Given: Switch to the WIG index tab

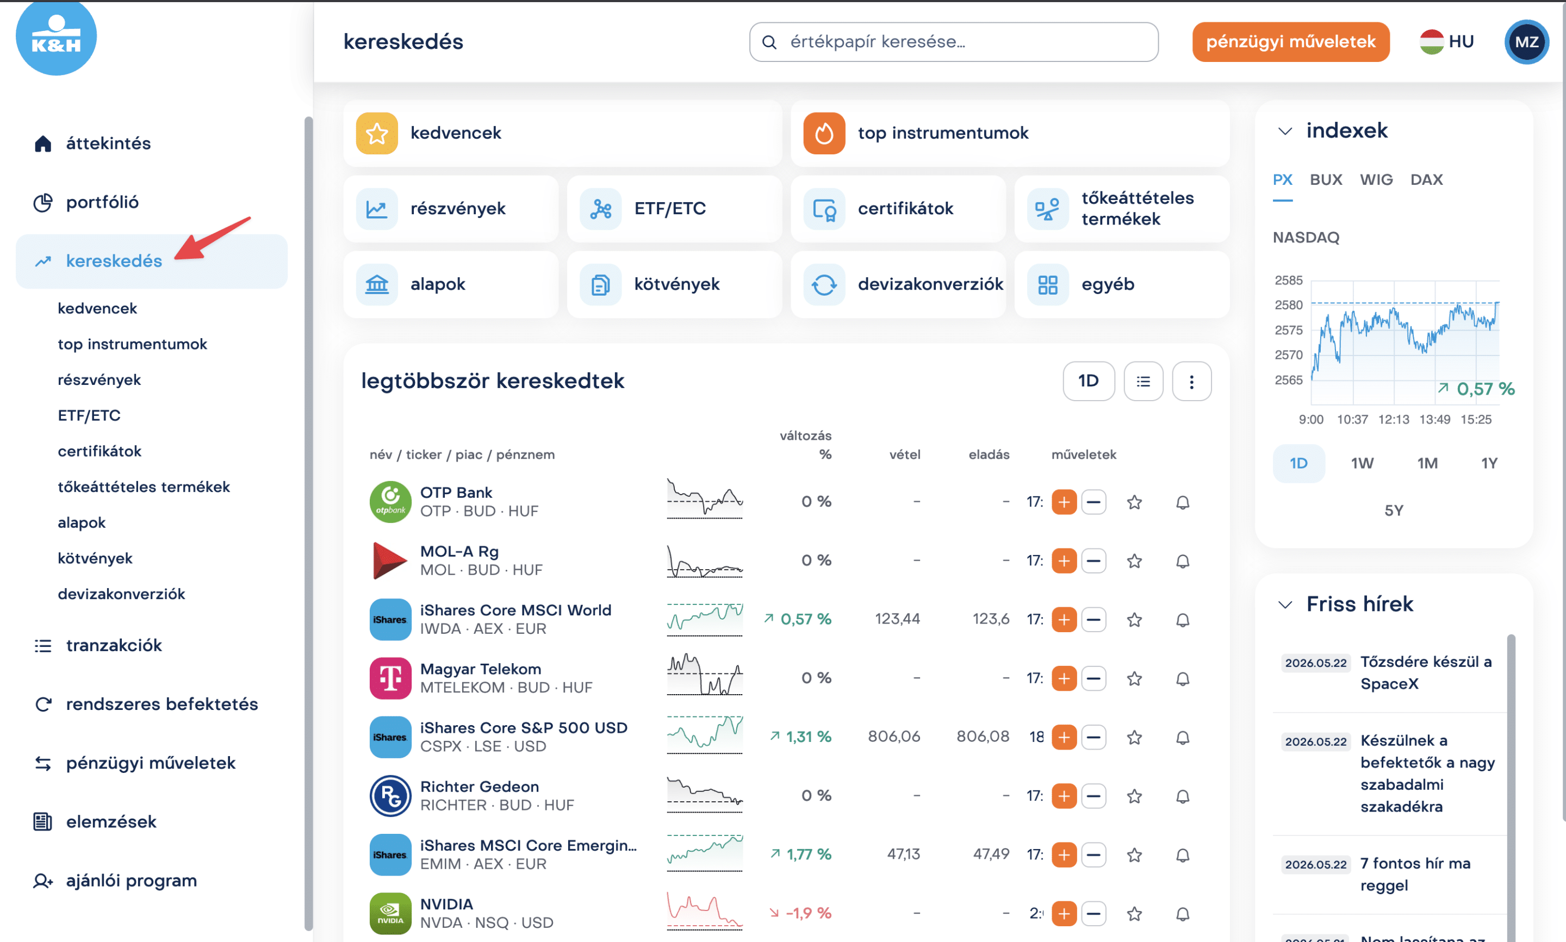Looking at the screenshot, I should 1376,179.
